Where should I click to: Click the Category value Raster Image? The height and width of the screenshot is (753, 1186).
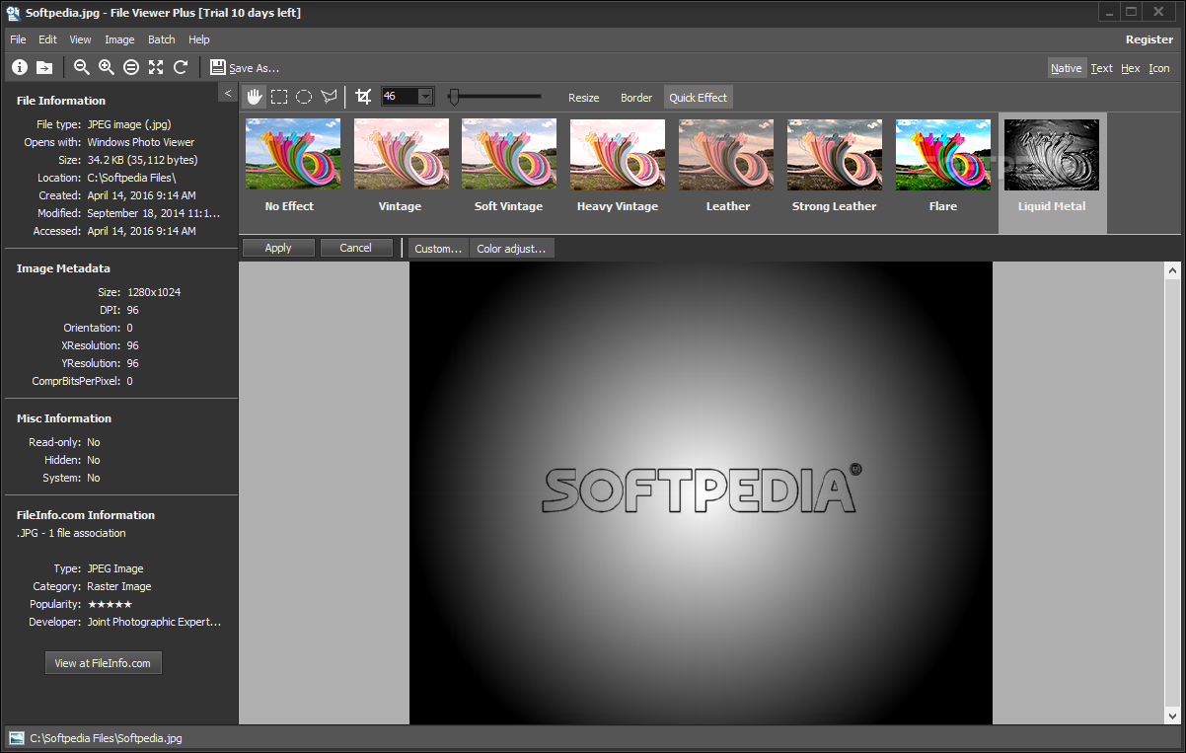(x=119, y=586)
